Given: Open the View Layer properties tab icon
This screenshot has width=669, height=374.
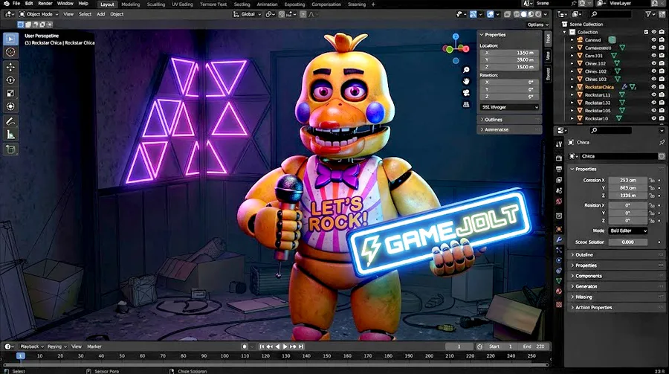Looking at the screenshot, I should click(559, 180).
